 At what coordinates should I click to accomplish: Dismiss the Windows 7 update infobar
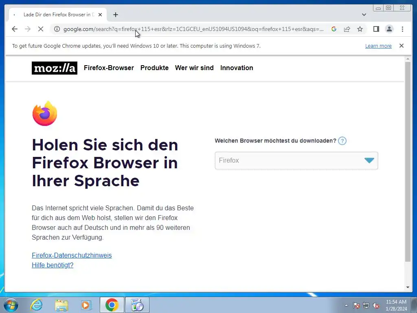pos(401,46)
